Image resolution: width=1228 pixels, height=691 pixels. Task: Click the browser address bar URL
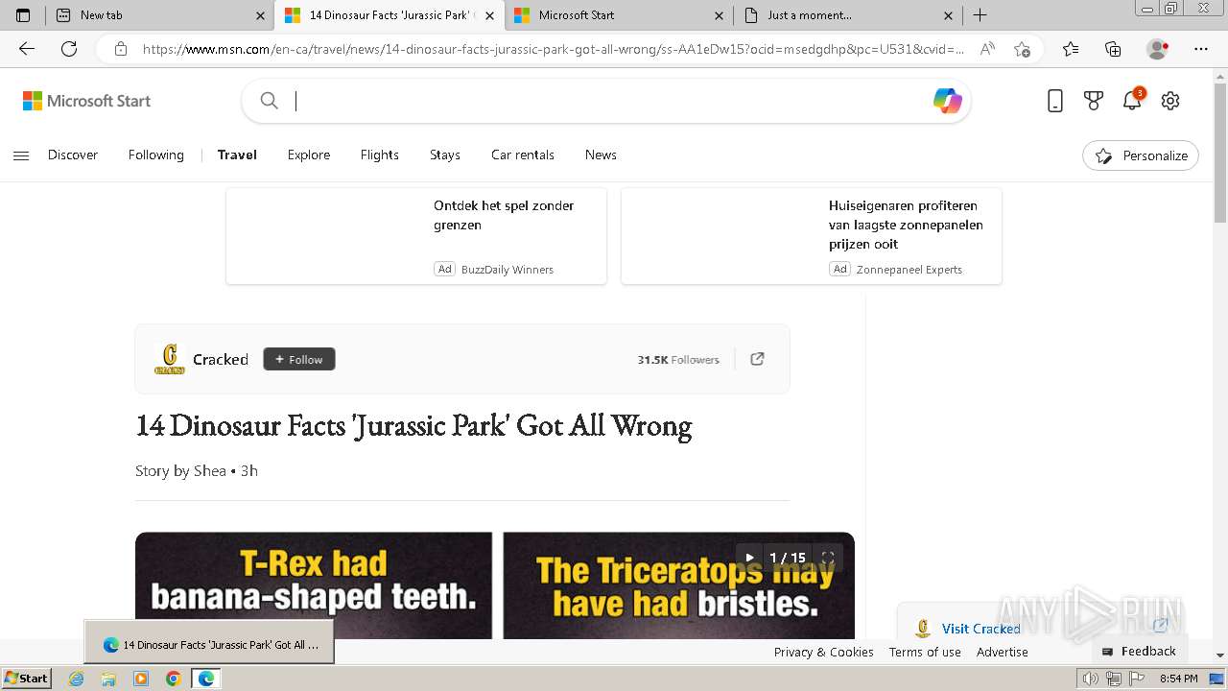[x=554, y=49]
